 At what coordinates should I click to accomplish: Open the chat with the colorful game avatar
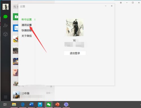pyautogui.click(x=16, y=62)
